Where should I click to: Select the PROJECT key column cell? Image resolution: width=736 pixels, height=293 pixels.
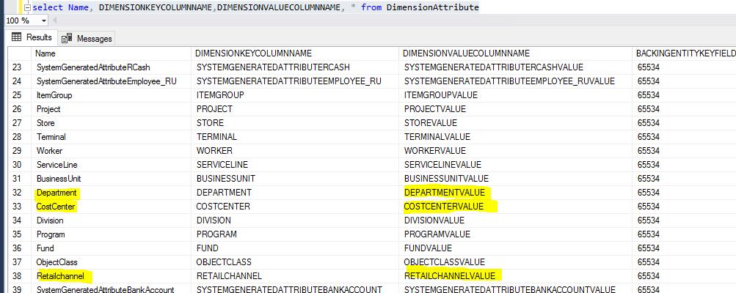[214, 109]
